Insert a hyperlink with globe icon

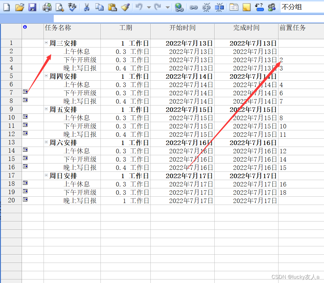coord(179,7)
